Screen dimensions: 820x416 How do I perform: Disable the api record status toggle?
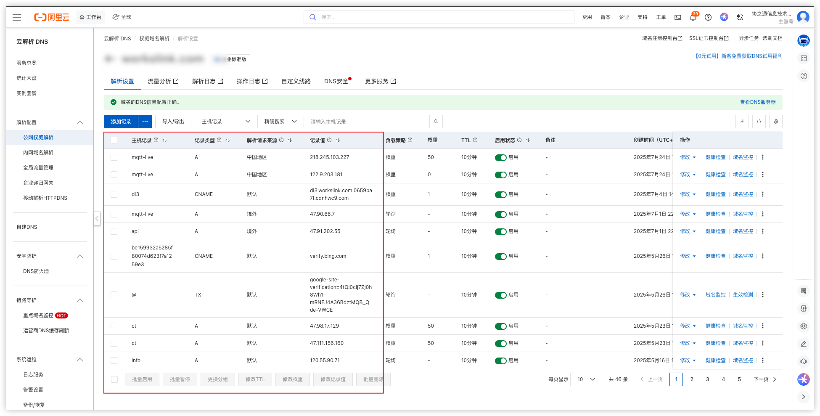tap(500, 232)
